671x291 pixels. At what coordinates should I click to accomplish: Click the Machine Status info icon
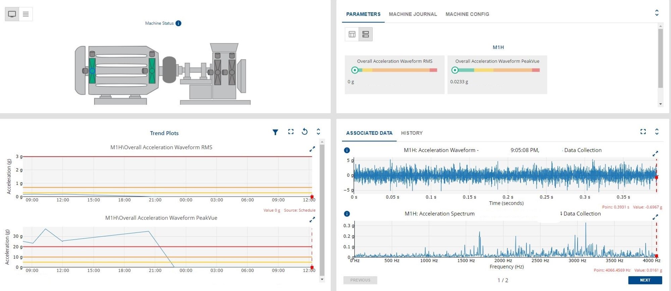(178, 23)
